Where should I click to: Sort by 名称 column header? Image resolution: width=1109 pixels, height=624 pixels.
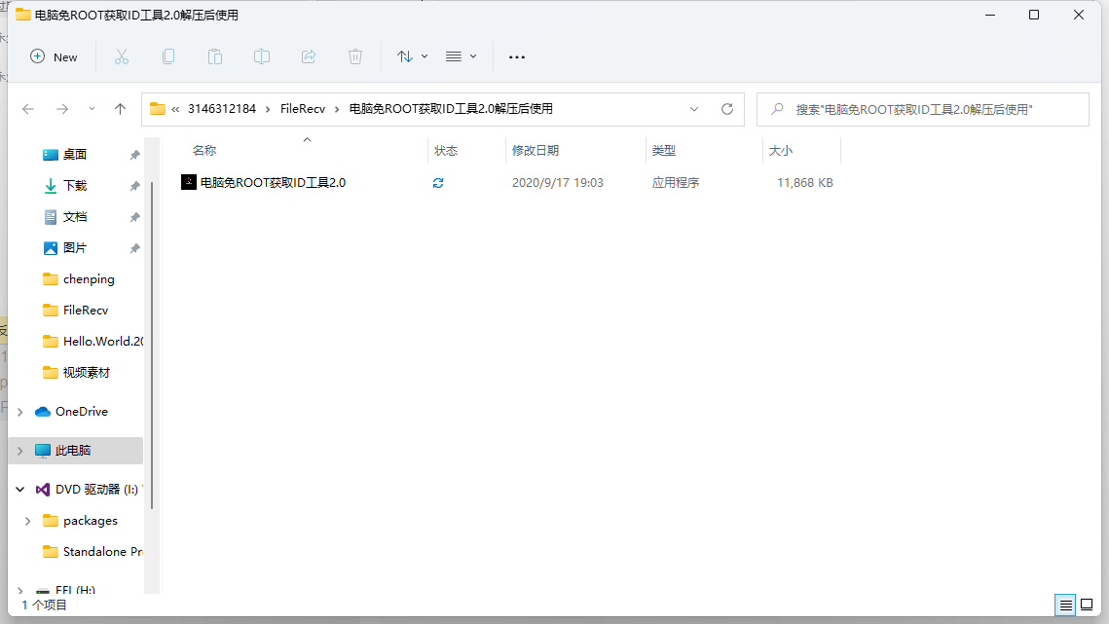tap(204, 151)
